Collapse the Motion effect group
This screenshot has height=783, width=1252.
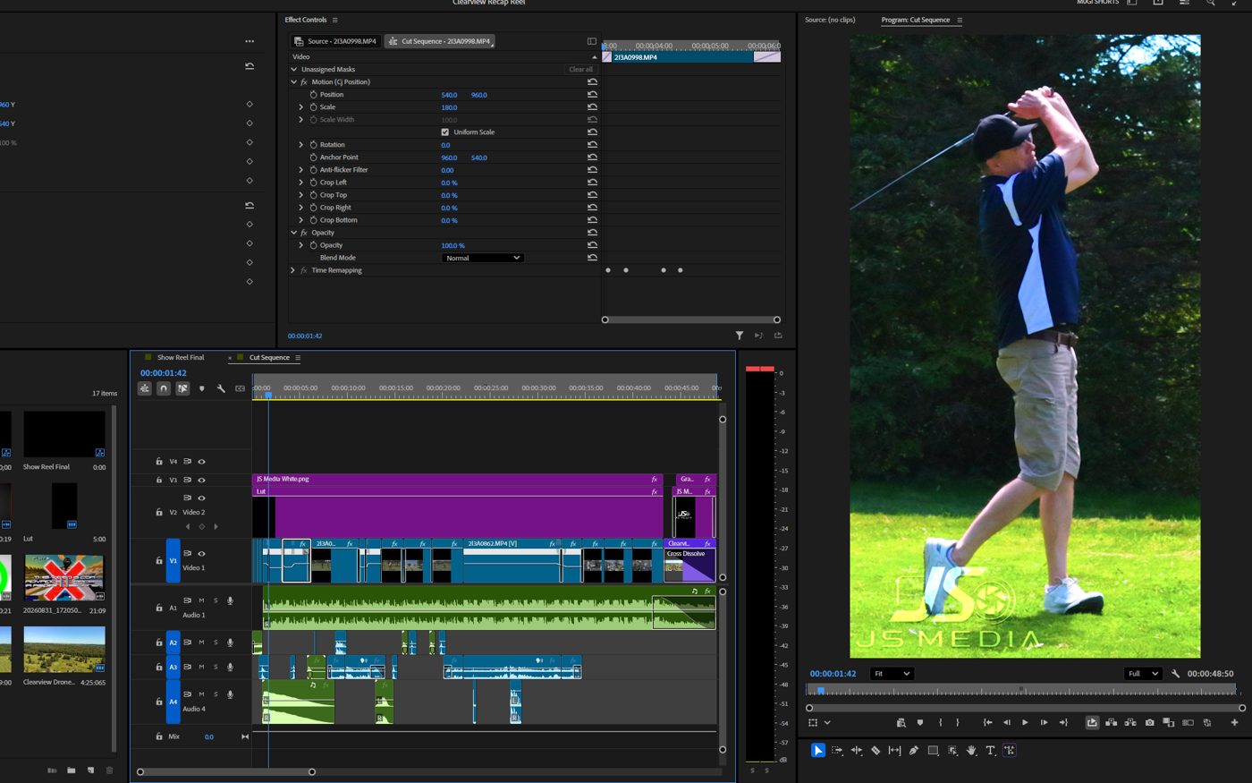293,81
